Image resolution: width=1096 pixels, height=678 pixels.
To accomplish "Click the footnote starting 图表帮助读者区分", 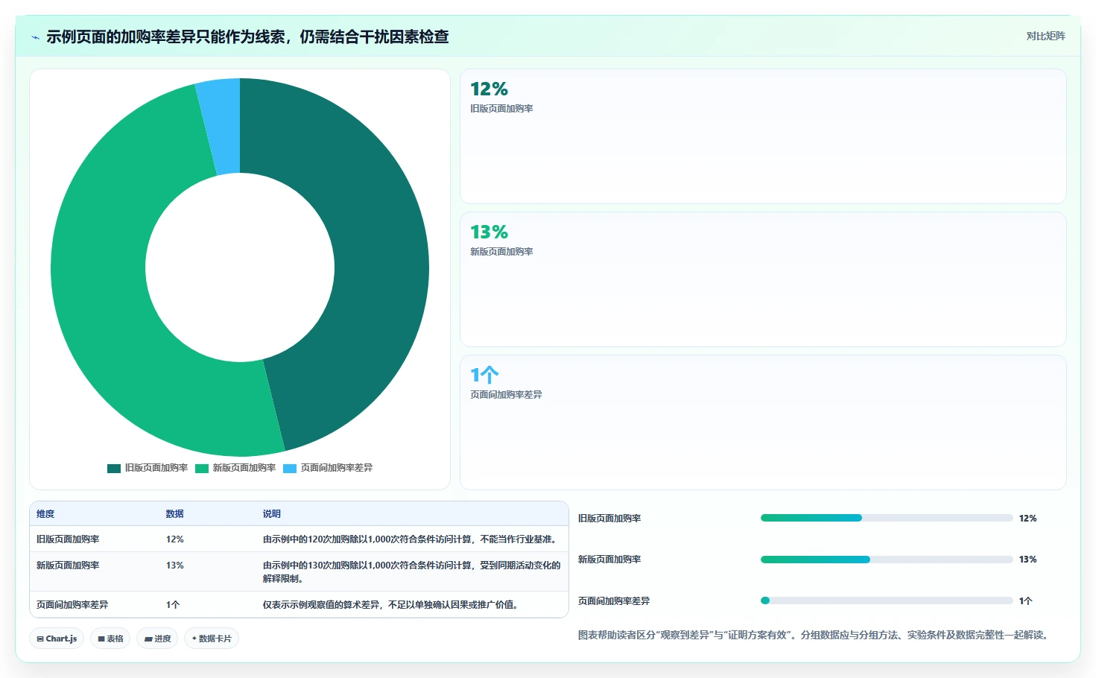I will tap(815, 636).
